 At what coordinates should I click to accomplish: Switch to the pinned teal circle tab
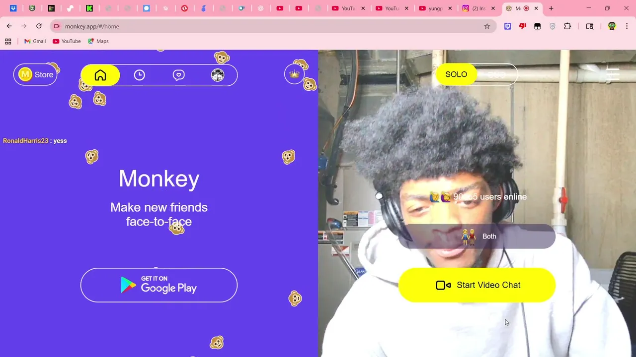[x=241, y=8]
